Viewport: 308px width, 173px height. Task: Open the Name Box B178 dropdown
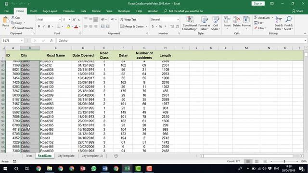pyautogui.click(x=22, y=40)
